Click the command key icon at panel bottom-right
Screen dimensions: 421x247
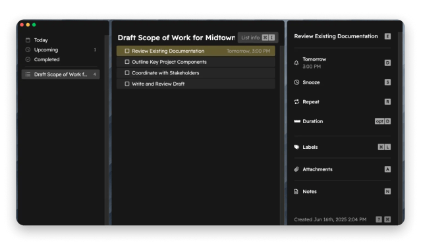pyautogui.click(x=387, y=219)
